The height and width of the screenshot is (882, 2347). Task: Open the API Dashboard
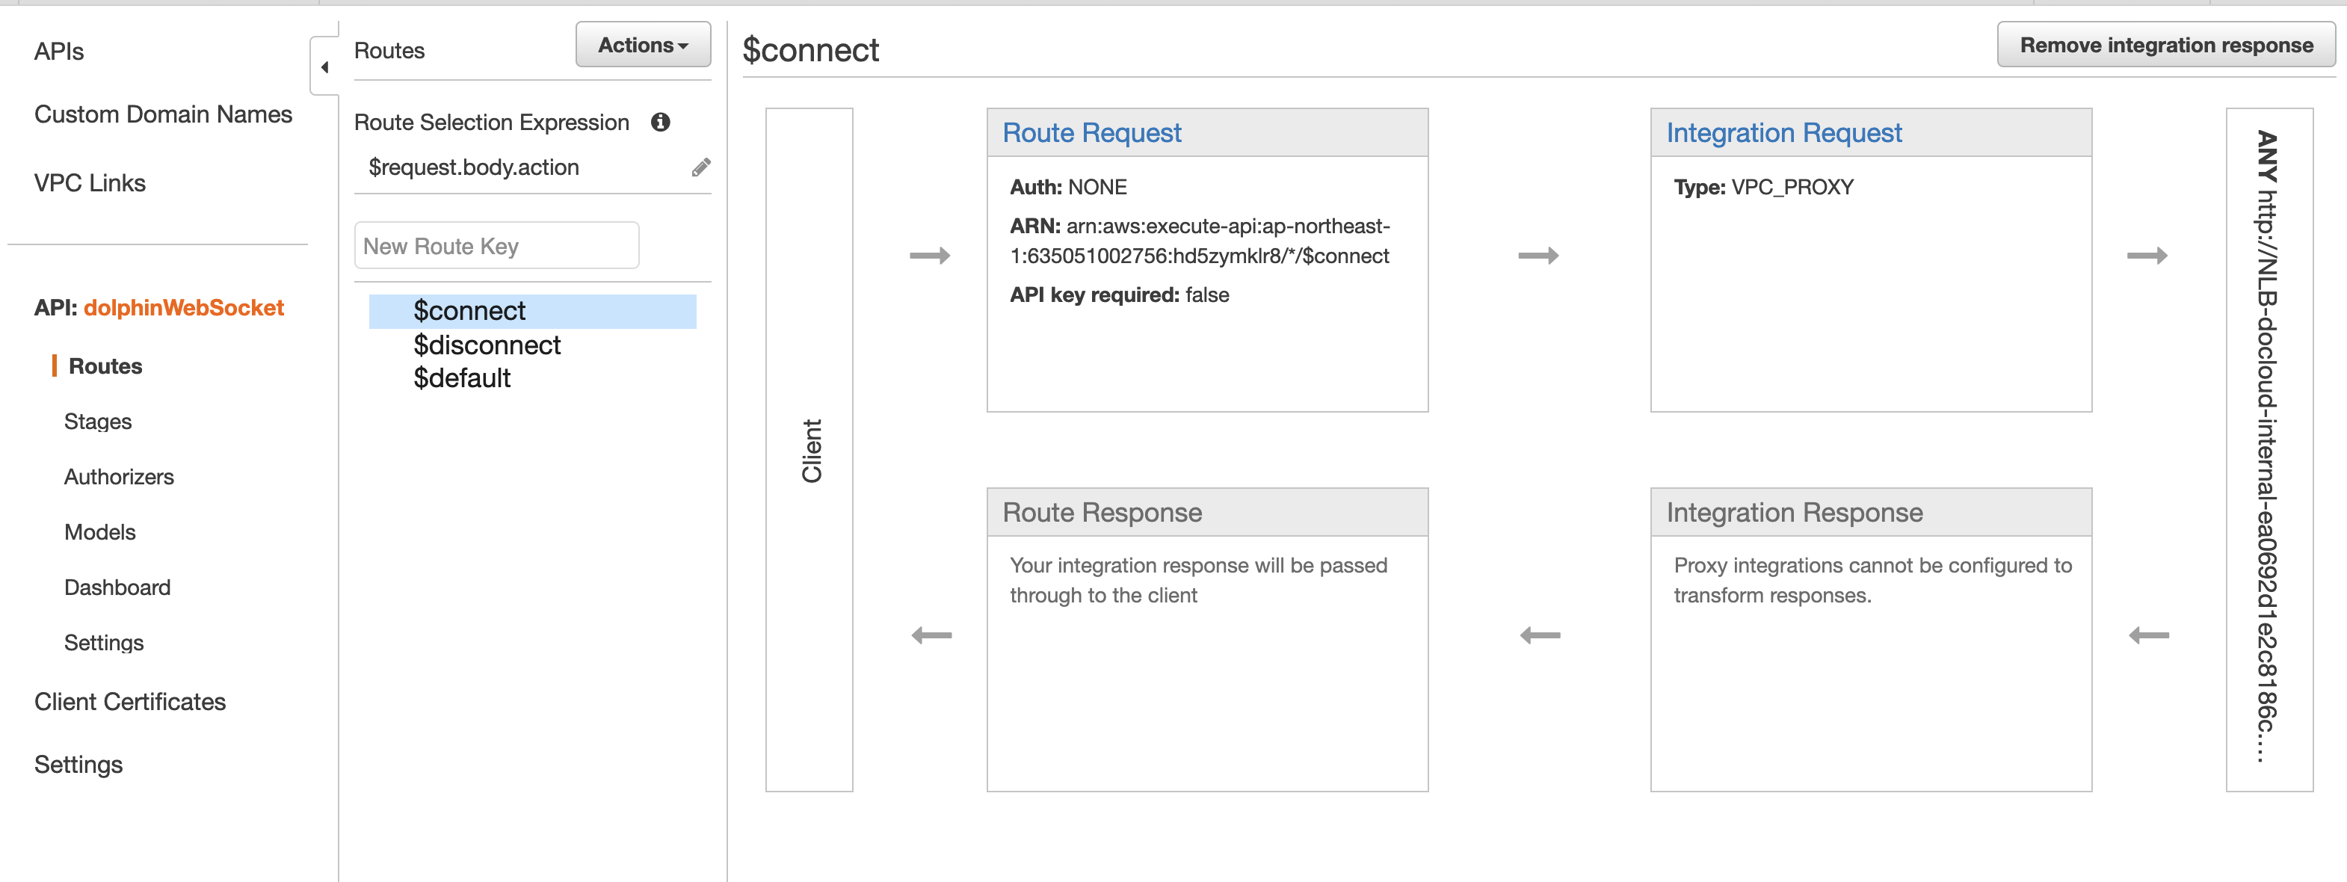(117, 588)
